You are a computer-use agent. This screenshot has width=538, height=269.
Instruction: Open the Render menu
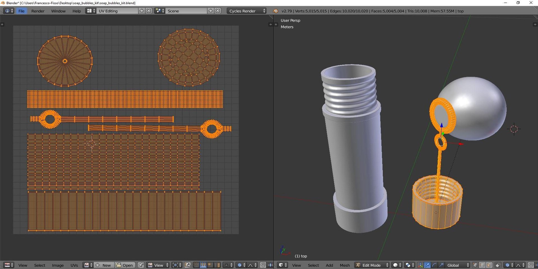point(38,11)
